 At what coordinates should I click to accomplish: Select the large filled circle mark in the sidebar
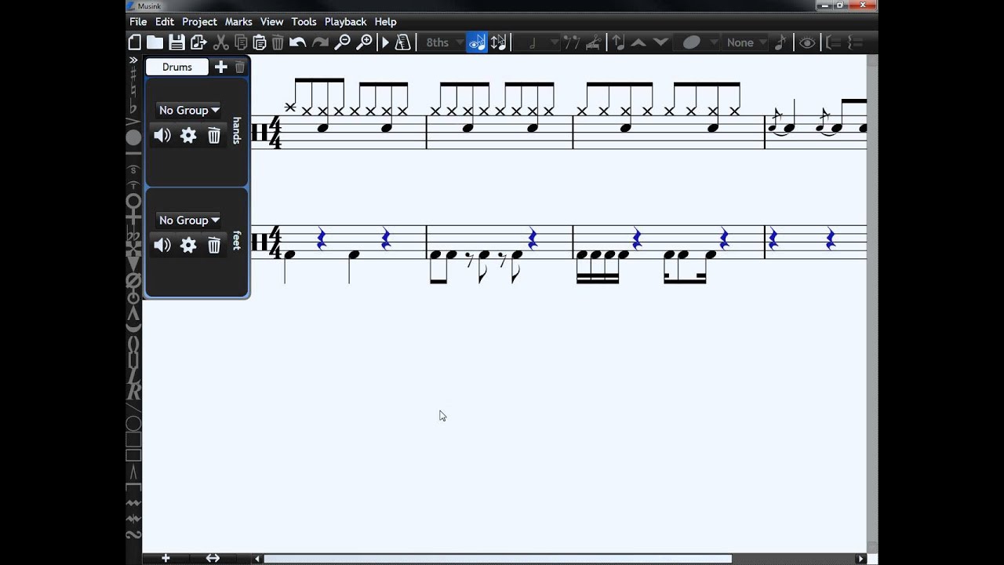pyautogui.click(x=133, y=138)
